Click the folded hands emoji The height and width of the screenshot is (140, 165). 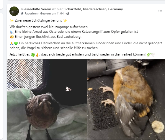12,43
